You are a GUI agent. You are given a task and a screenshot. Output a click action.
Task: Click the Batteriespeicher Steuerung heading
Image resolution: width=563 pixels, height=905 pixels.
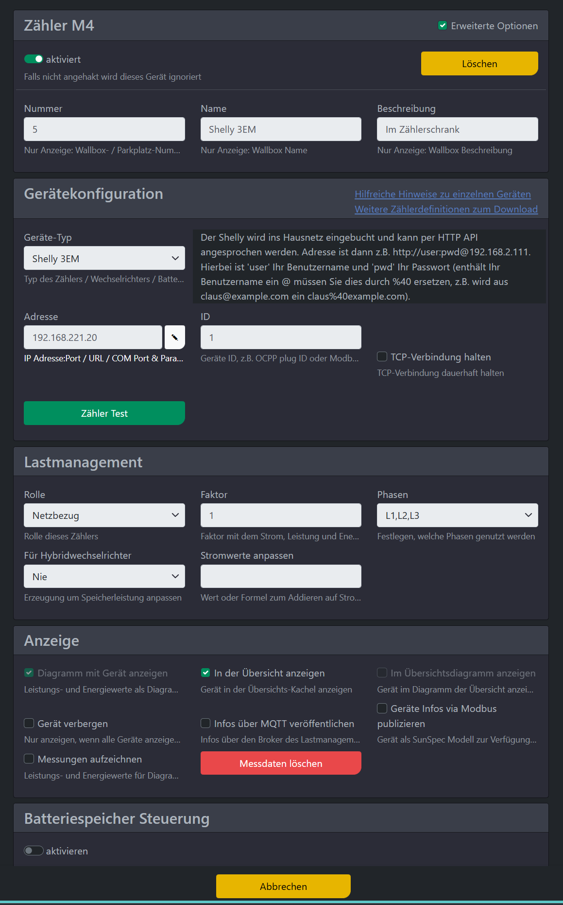(117, 818)
